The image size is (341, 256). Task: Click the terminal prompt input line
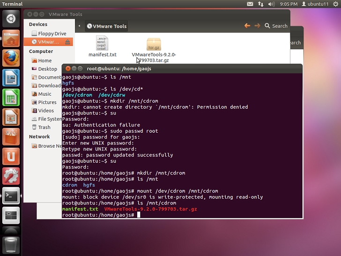click(x=182, y=215)
